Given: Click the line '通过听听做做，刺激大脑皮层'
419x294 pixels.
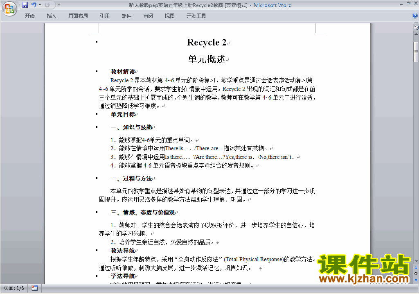Looking at the screenshot, I should (175, 268).
